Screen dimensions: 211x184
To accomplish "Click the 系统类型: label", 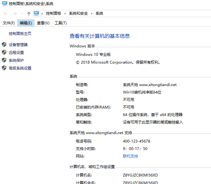I will [84, 115].
